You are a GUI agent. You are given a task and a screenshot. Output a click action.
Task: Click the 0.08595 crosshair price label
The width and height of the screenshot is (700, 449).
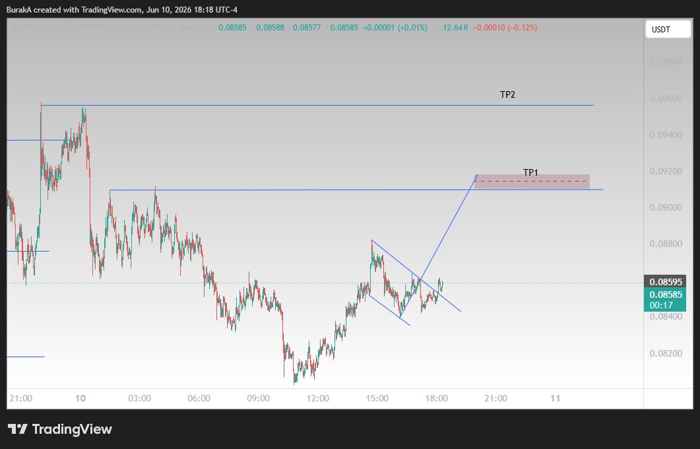[x=665, y=282]
